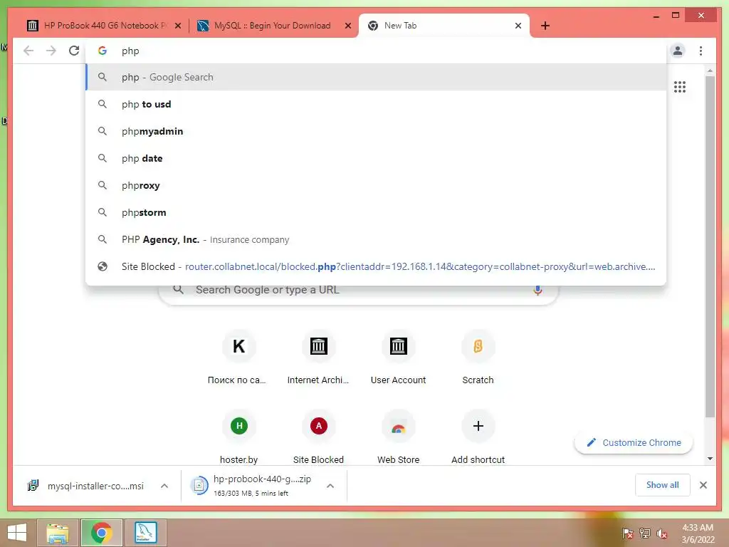
Task: Click the network tray icon
Action: tap(644, 533)
